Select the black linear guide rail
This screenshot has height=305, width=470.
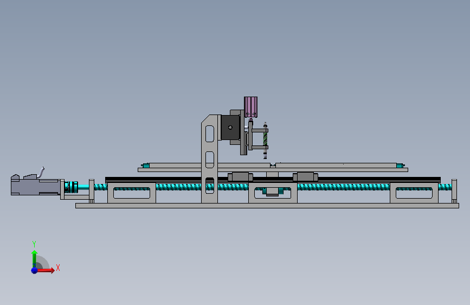pyautogui.click(x=273, y=180)
